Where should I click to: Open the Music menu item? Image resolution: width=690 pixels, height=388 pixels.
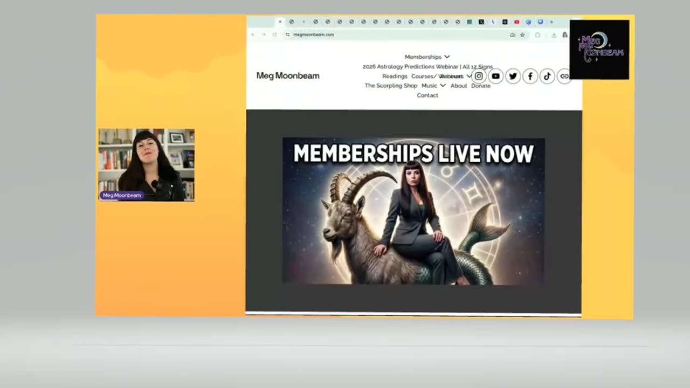(430, 86)
